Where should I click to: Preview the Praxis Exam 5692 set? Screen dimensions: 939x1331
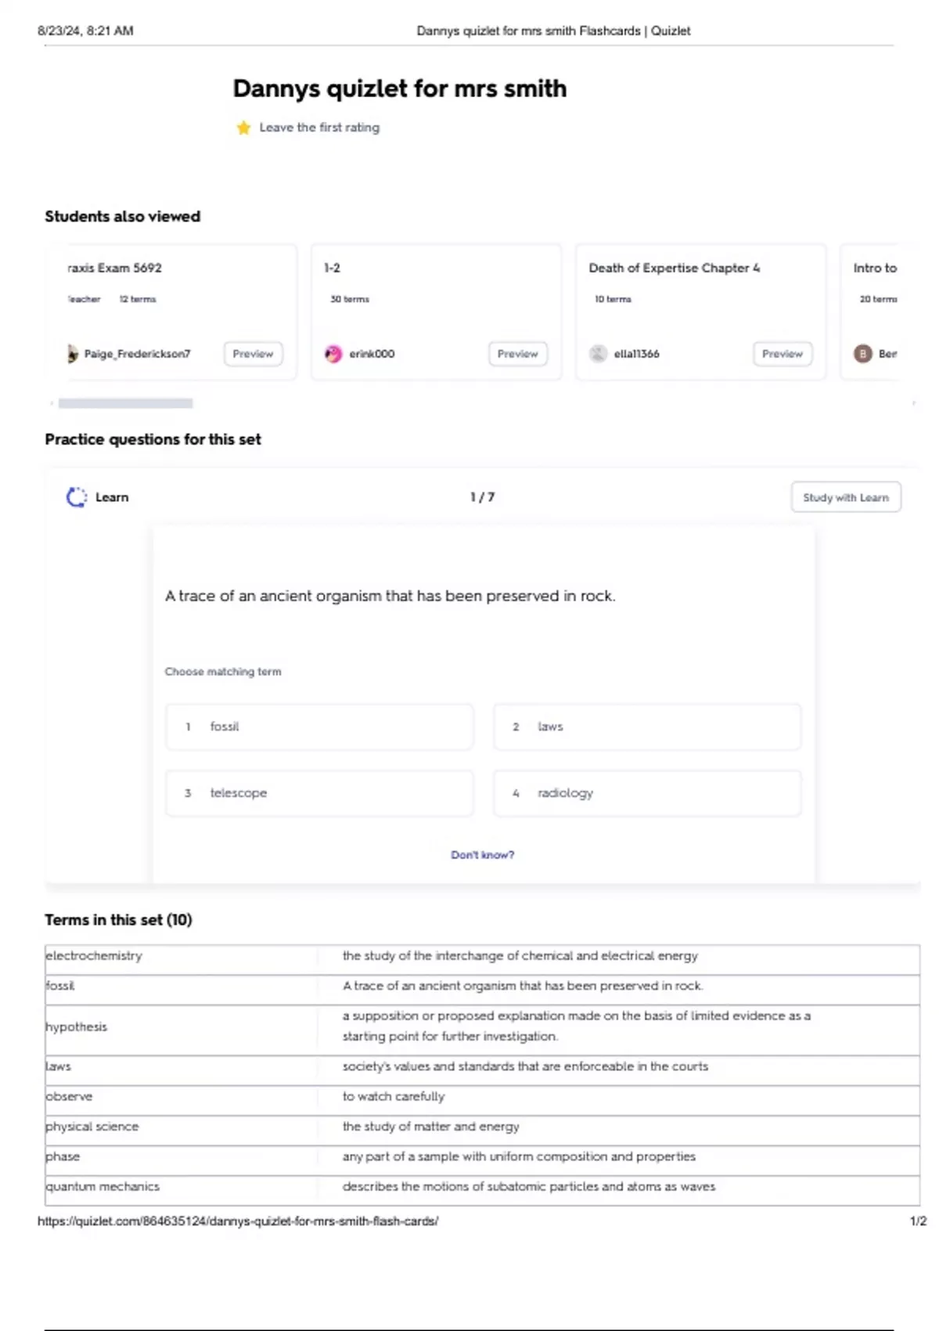click(253, 354)
